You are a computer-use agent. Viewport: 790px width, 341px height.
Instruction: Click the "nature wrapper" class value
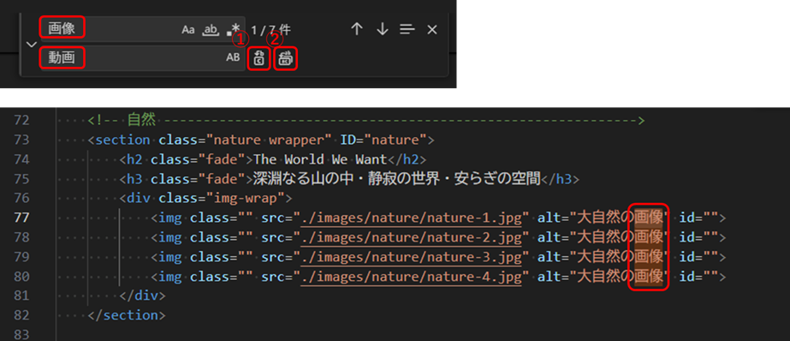[x=270, y=140]
